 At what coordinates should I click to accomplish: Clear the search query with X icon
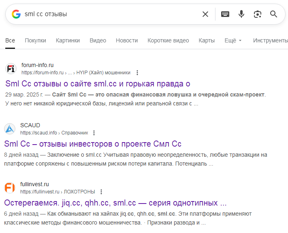click(x=205, y=14)
